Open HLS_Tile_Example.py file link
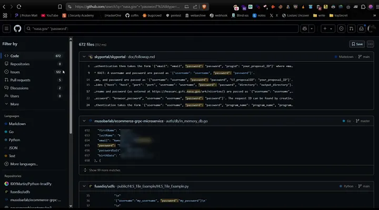 (153, 186)
